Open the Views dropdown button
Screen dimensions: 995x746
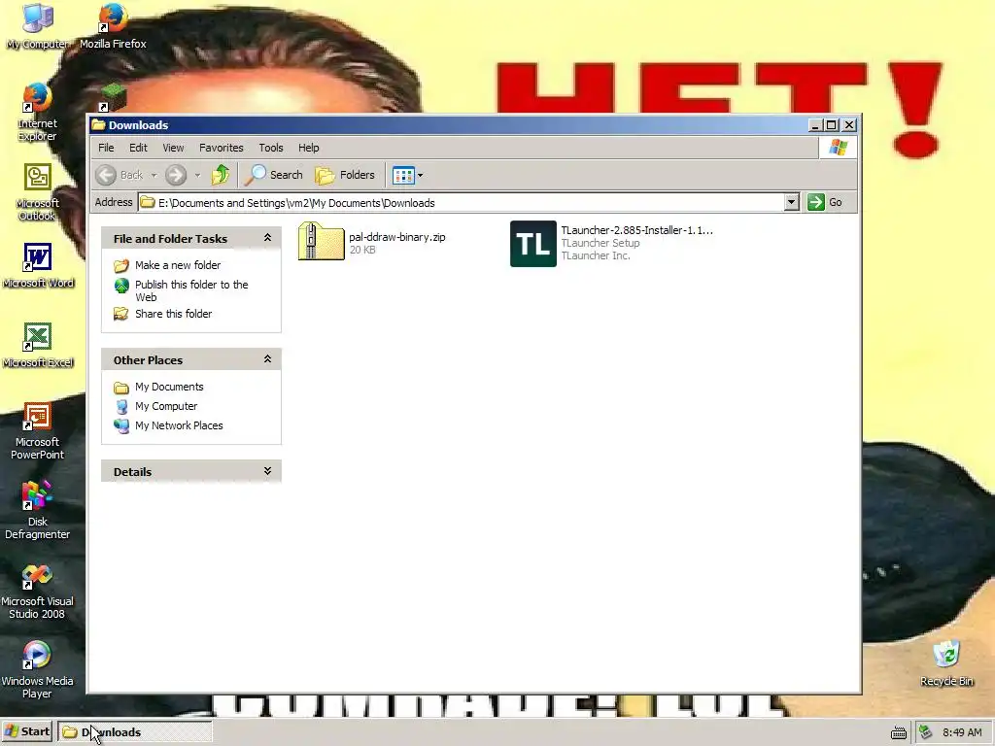(x=407, y=175)
